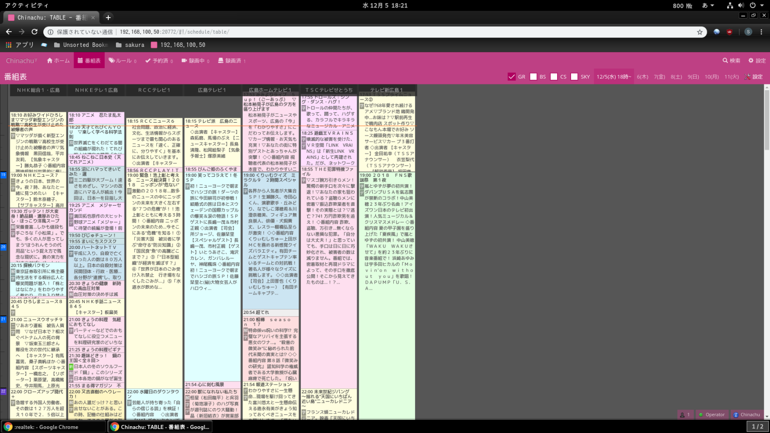Open the sakura bookmarks folder
770x433 pixels.
130,45
